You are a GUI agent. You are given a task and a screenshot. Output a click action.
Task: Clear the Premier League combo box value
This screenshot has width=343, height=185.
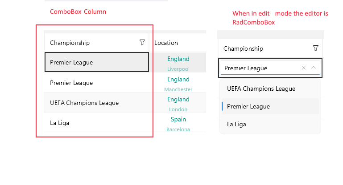click(x=304, y=68)
